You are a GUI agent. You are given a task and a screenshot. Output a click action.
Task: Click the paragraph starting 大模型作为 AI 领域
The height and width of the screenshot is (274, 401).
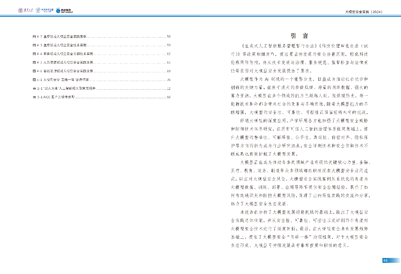point(300,96)
